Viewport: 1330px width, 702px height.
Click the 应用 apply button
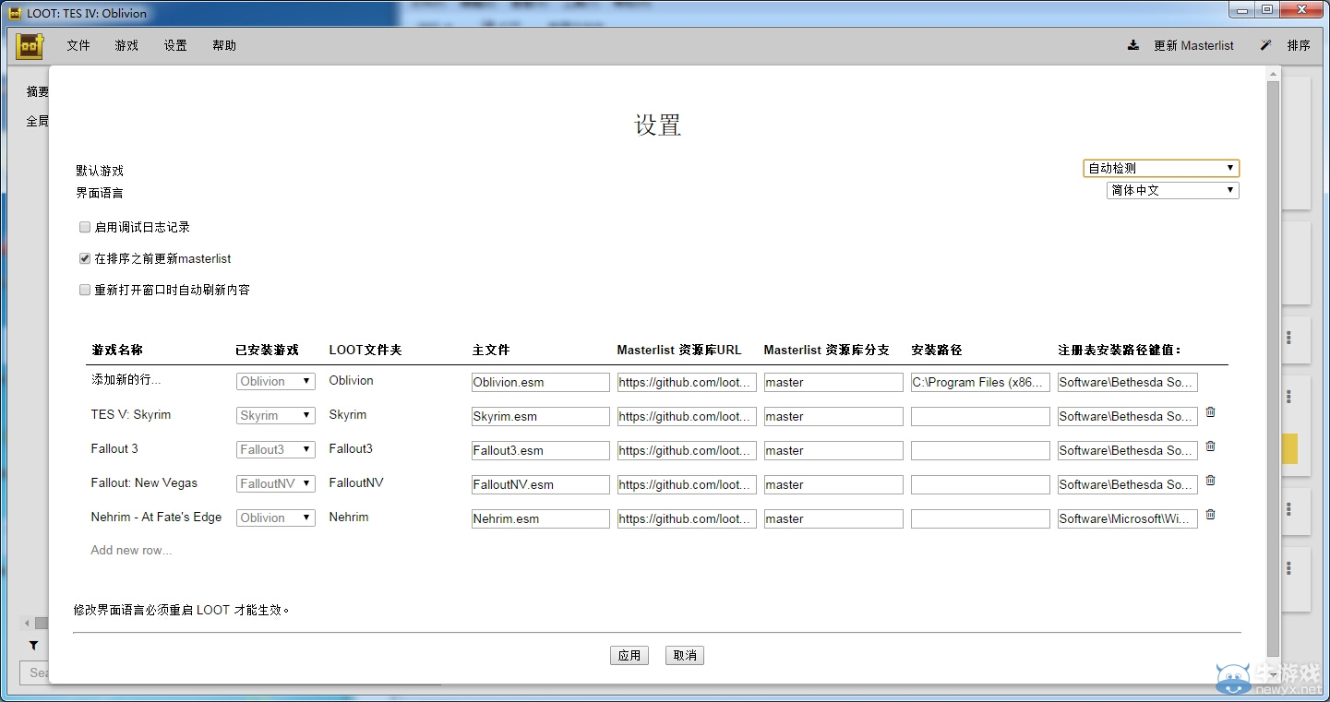(x=629, y=655)
